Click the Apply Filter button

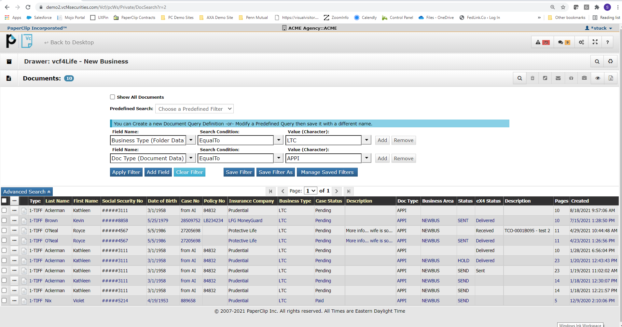[126, 172]
